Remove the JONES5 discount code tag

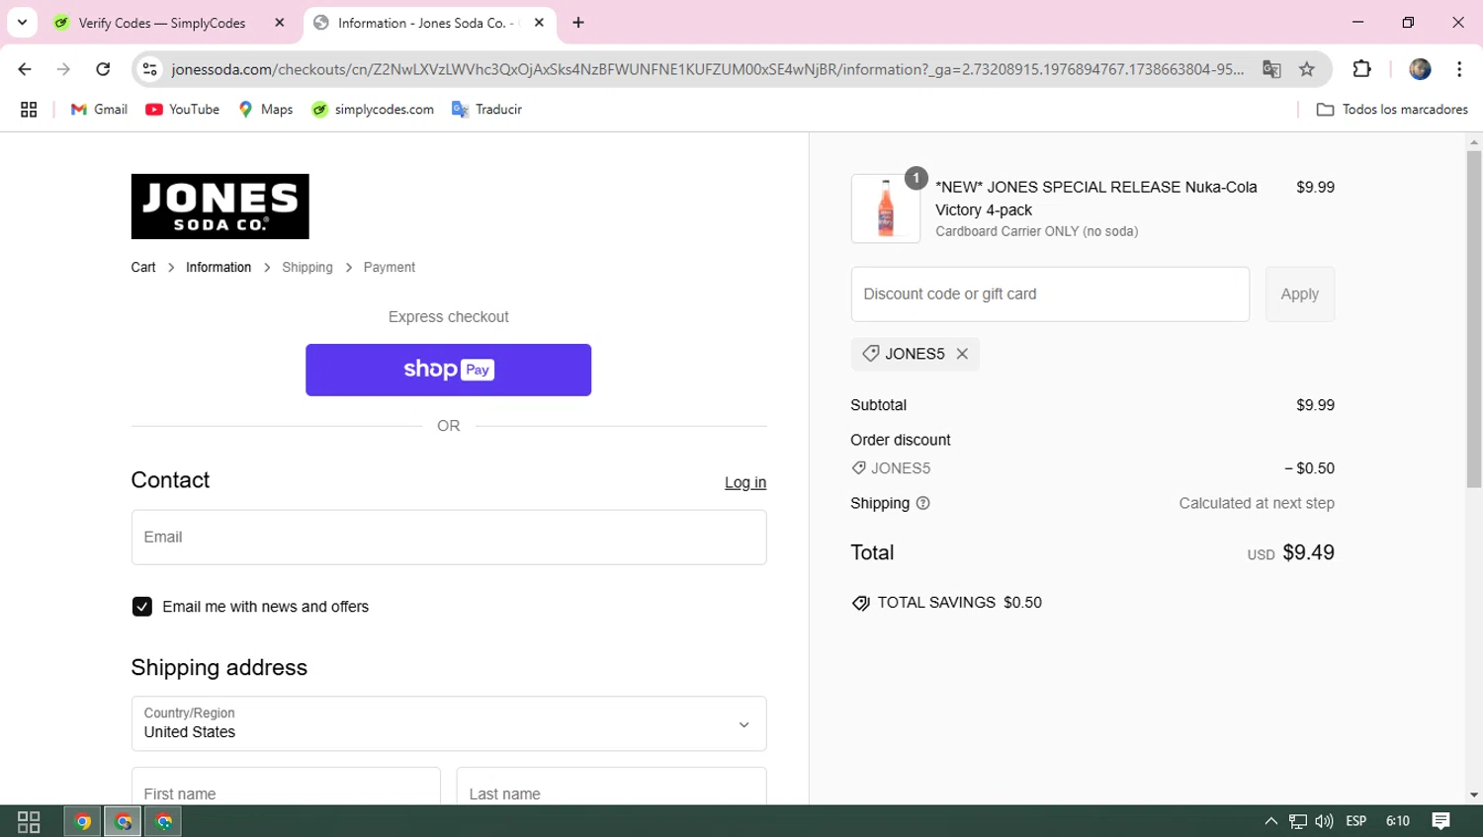pos(962,354)
